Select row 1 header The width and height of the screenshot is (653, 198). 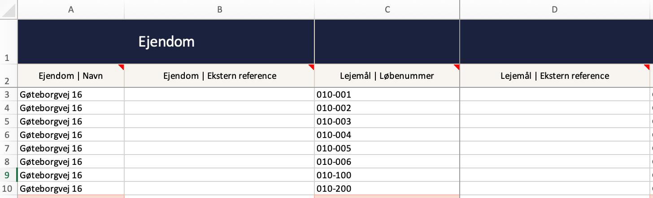click(x=9, y=42)
